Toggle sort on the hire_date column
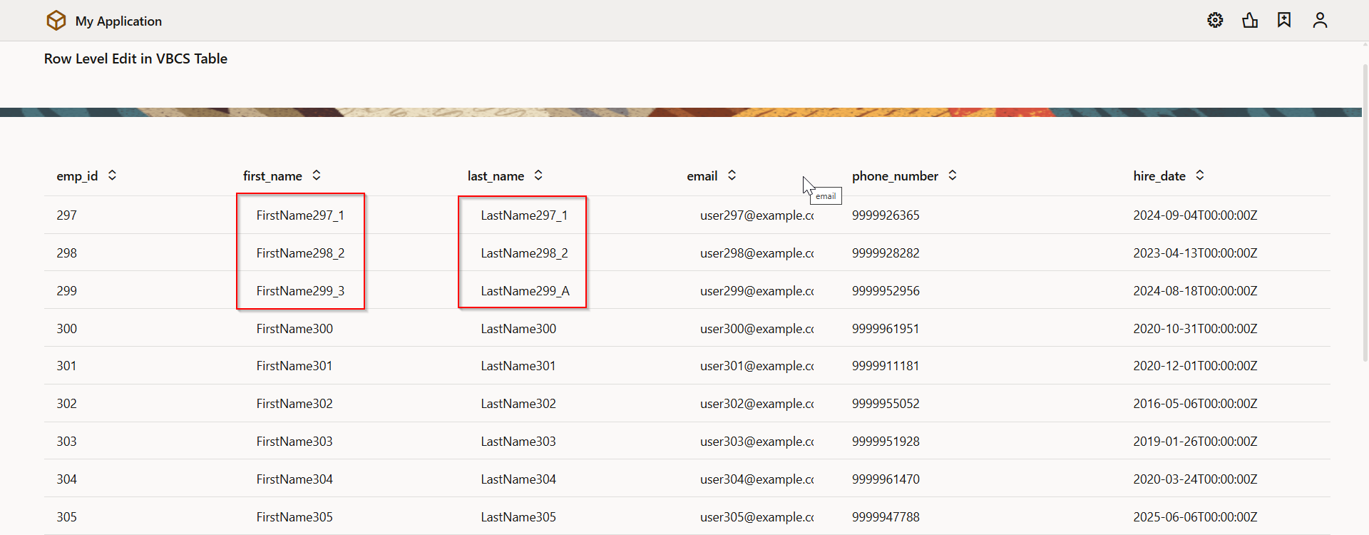Image resolution: width=1369 pixels, height=535 pixels. 1200,175
